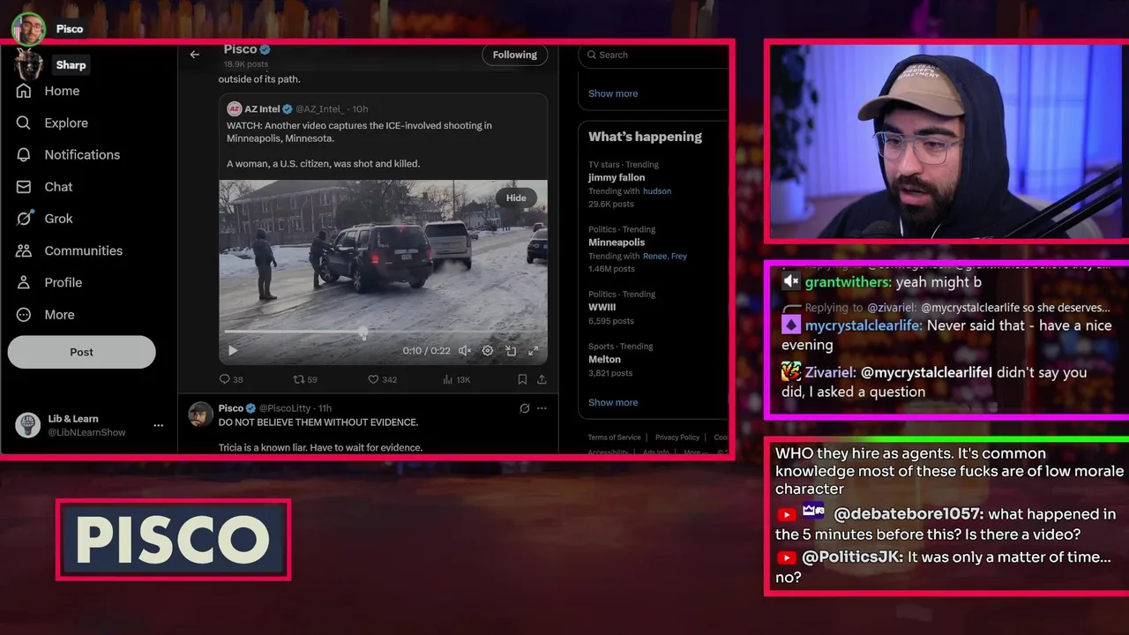Click the YouTube icon next to @debatebore1057
The height and width of the screenshot is (635, 1129).
[x=787, y=514]
